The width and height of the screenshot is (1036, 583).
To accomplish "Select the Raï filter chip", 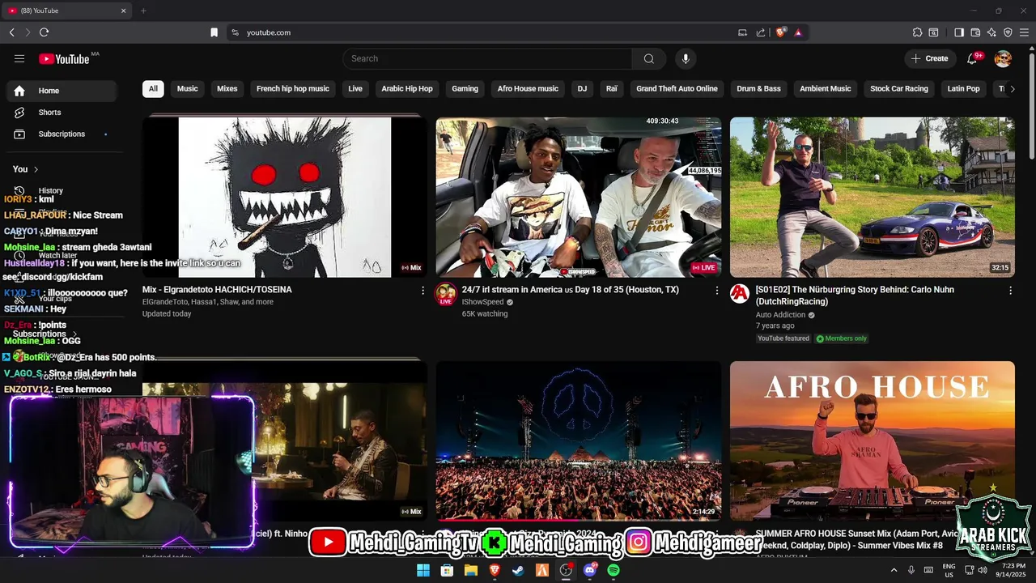I will [612, 88].
